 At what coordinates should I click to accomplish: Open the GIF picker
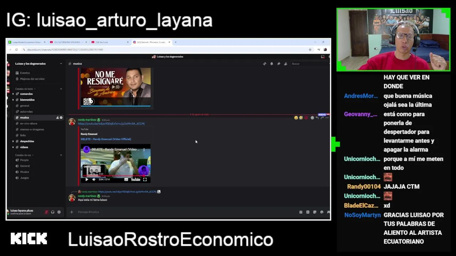pyautogui.click(x=308, y=212)
